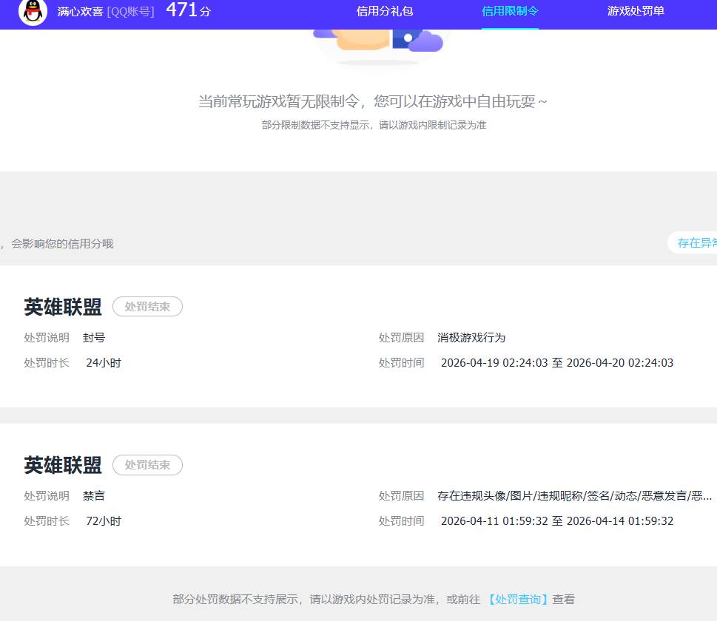Click the 满心欢喜 username
The image size is (717, 621).
click(81, 11)
